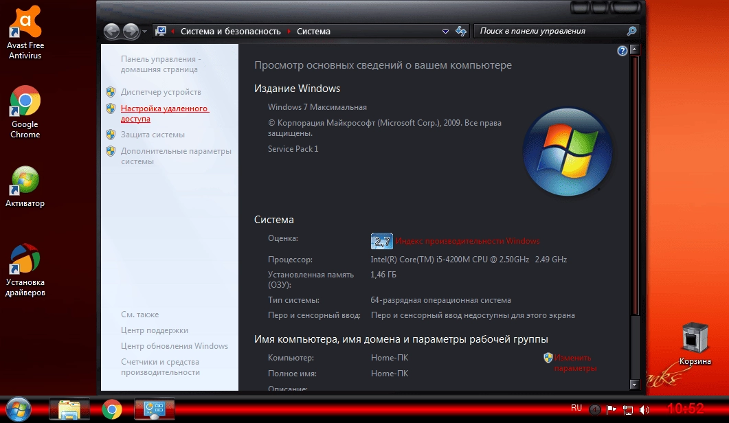
Task: Click scrollbar up arrow in System window
Action: 635,49
